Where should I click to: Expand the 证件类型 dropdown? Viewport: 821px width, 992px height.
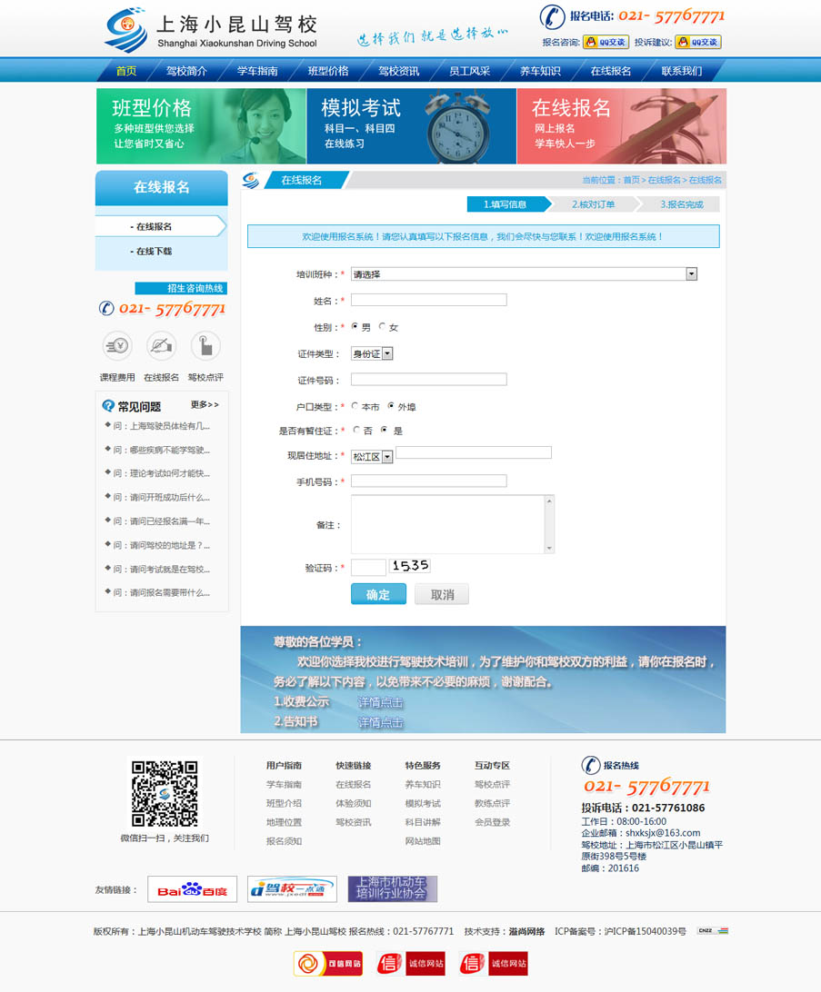point(387,353)
